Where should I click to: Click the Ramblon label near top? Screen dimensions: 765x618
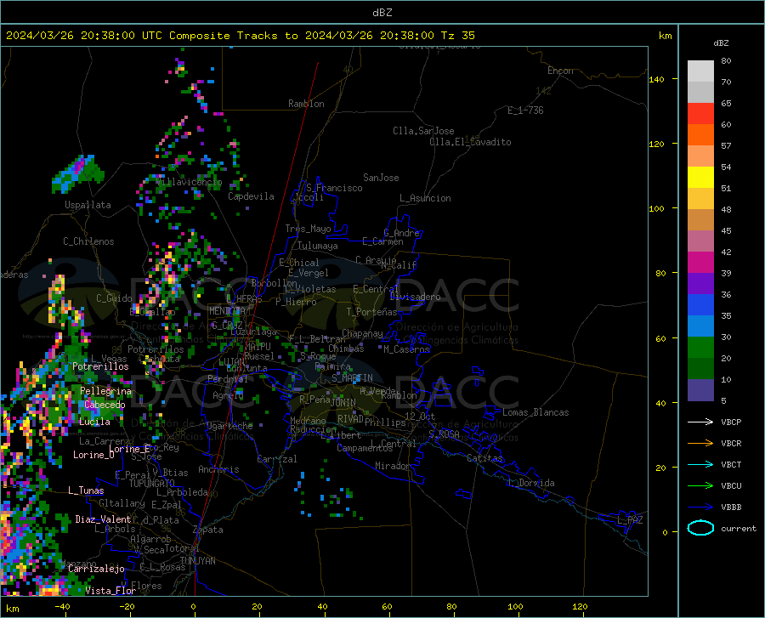[x=306, y=104]
